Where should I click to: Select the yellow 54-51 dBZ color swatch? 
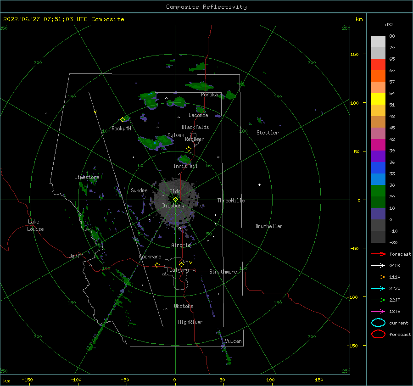pyautogui.click(x=378, y=99)
